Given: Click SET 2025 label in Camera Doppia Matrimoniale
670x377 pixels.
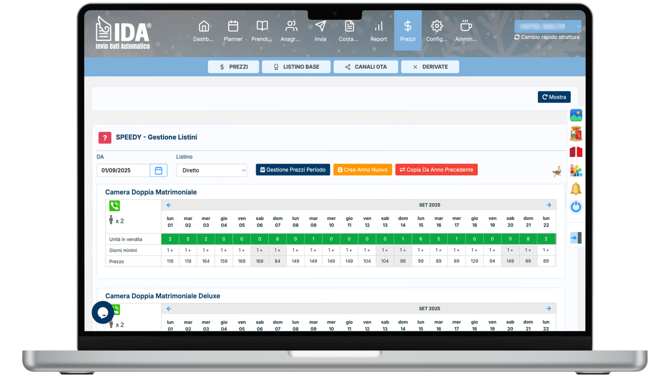Looking at the screenshot, I should coord(430,205).
